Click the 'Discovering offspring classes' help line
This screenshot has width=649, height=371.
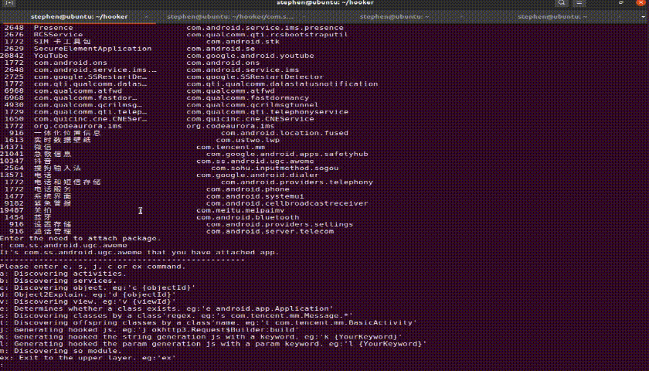[x=208, y=323]
